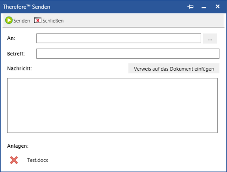Close the window using title bar X
This screenshot has width=227, height=172.
(x=217, y=6)
